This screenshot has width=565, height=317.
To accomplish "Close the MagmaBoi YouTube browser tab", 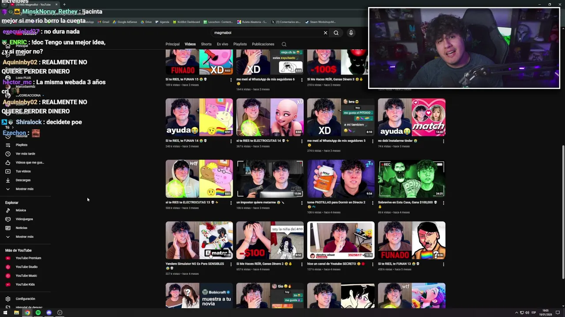I will pos(56,4).
